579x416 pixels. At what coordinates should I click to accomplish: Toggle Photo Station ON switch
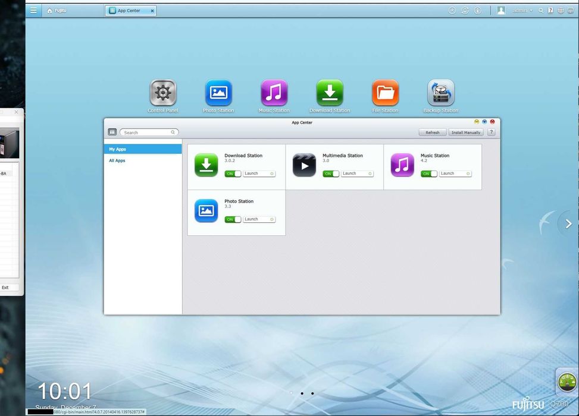click(233, 219)
